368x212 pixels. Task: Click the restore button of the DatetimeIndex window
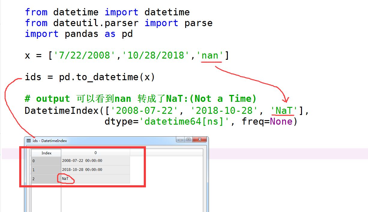pos(189,139)
